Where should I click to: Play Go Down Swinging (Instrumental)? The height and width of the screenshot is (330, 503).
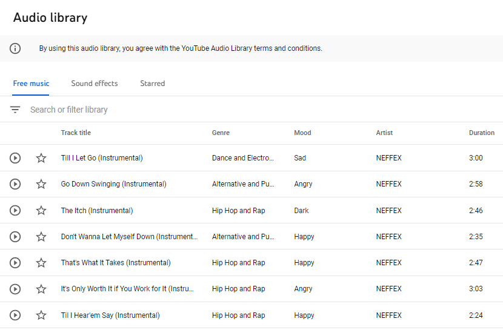(15, 184)
